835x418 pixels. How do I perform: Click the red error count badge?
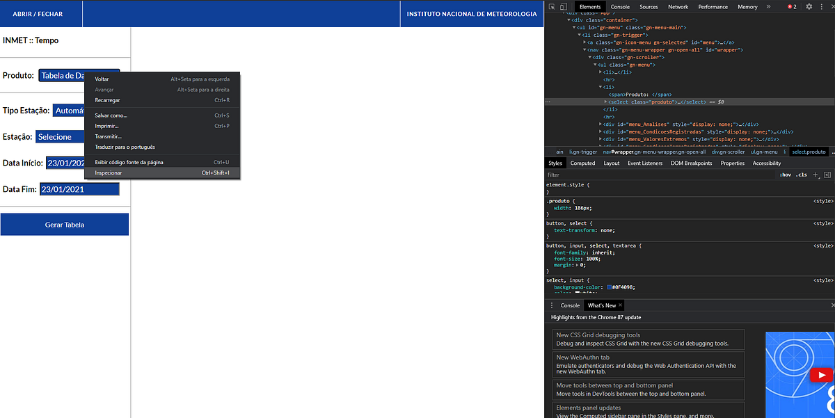click(x=792, y=6)
